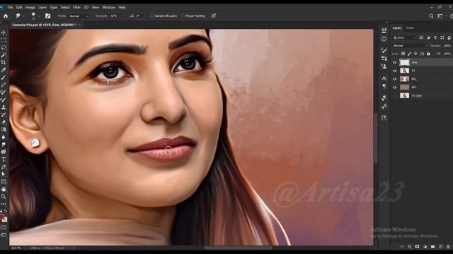Select the Clone Stamp tool

click(4, 107)
